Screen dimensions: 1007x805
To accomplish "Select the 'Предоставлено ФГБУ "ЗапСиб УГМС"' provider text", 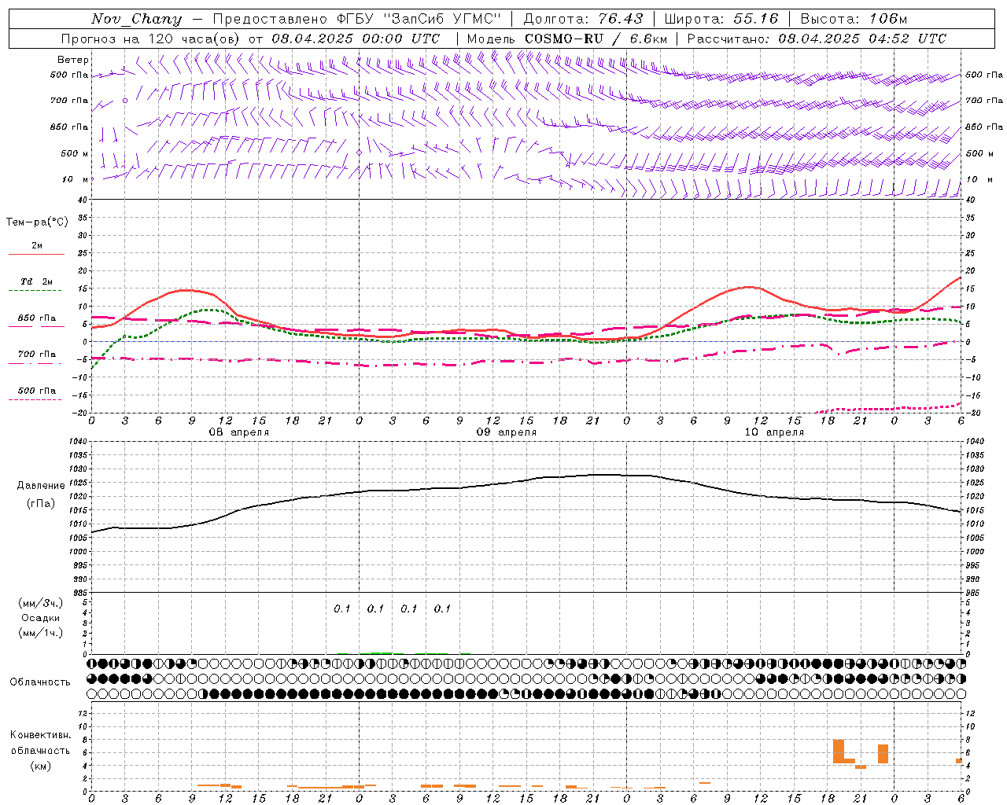I will coord(357,19).
